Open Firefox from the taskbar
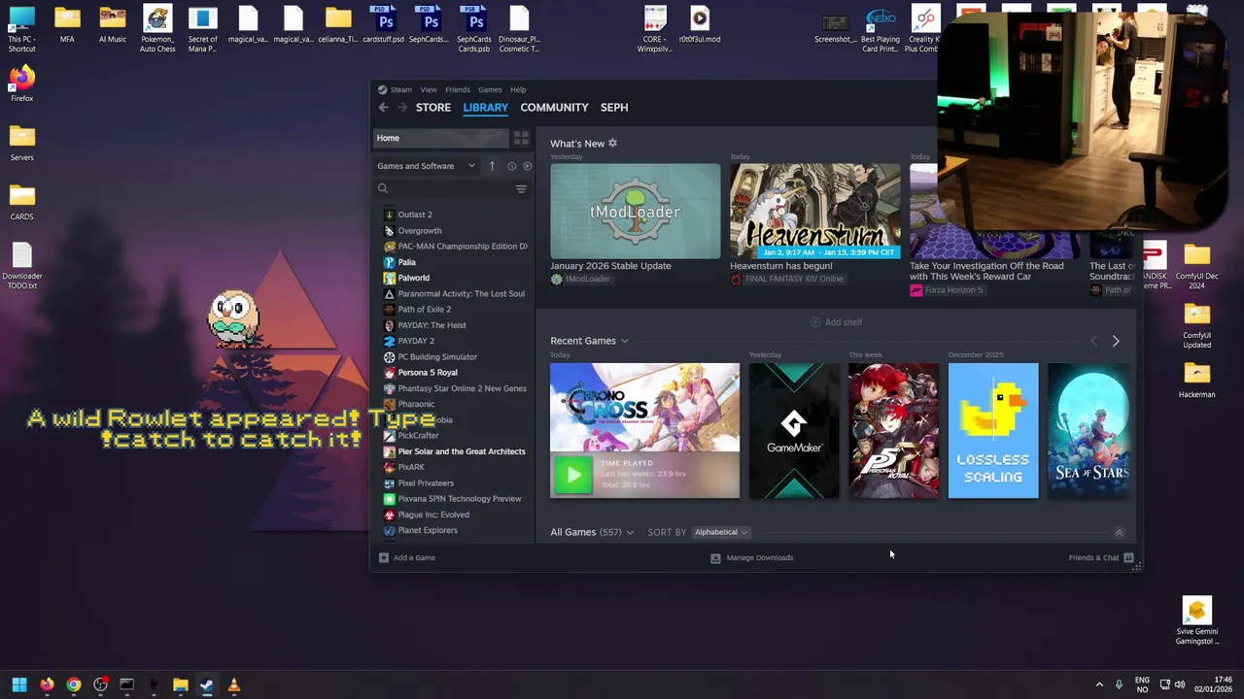The width and height of the screenshot is (1244, 699). tap(47, 684)
